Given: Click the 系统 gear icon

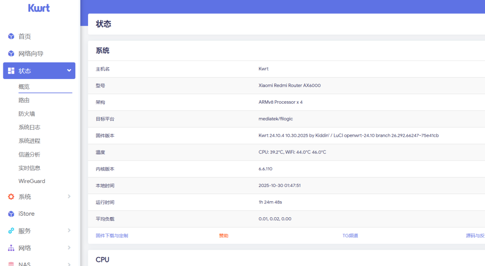Looking at the screenshot, I should tap(11, 196).
